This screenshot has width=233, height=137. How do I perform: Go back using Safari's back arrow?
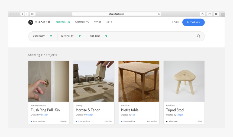[22, 14]
